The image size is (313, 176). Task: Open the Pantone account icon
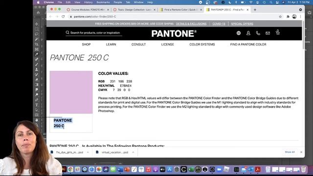[248, 33]
